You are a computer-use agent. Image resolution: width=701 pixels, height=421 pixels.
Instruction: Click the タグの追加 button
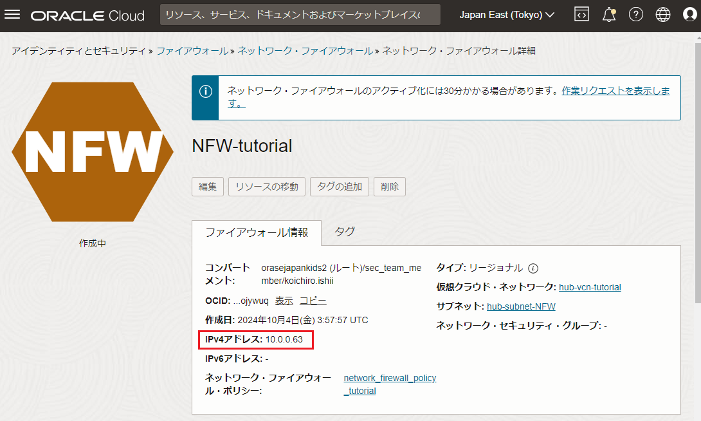(x=339, y=187)
